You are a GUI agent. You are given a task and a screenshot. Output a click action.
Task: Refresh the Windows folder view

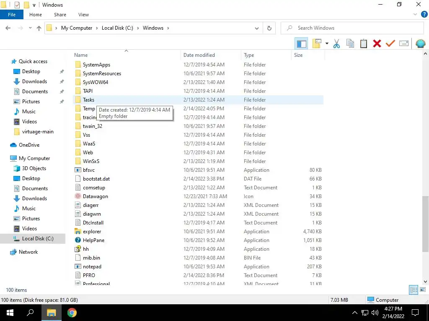point(269,28)
